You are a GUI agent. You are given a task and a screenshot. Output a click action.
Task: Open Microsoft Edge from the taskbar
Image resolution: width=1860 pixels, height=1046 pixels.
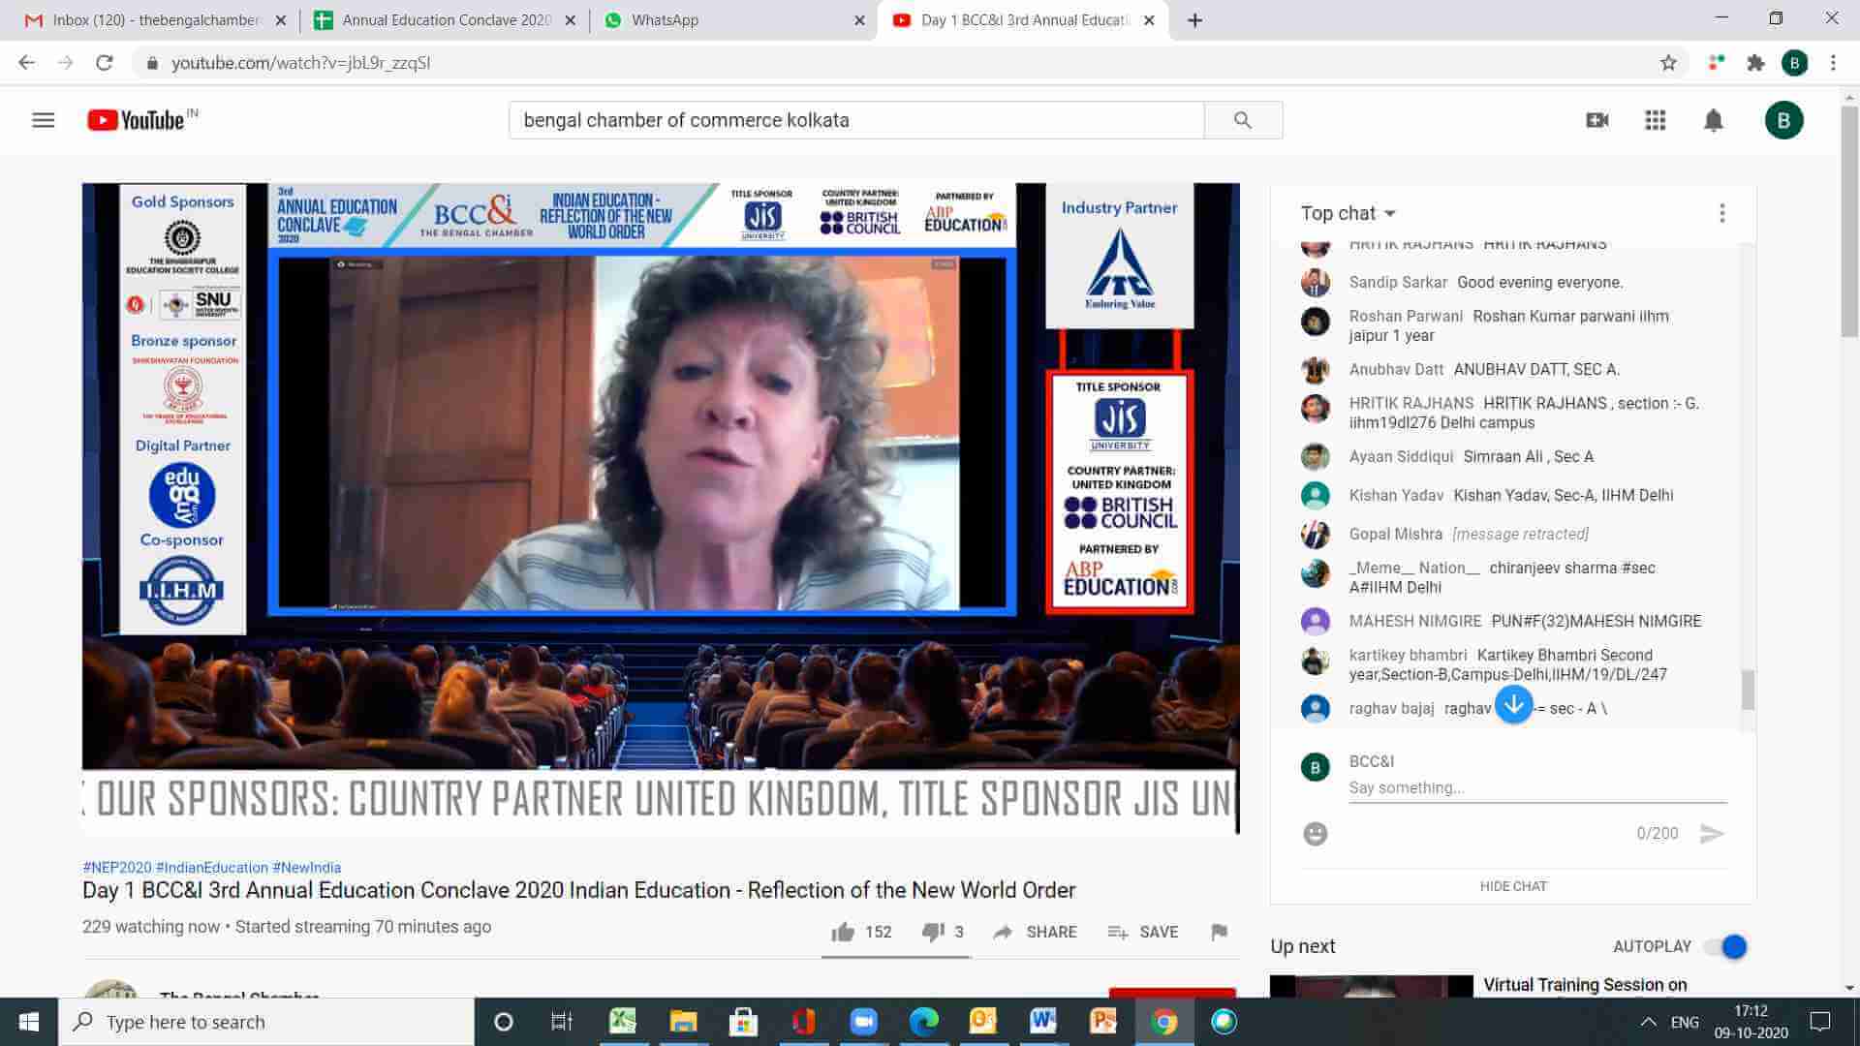[x=923, y=1022]
